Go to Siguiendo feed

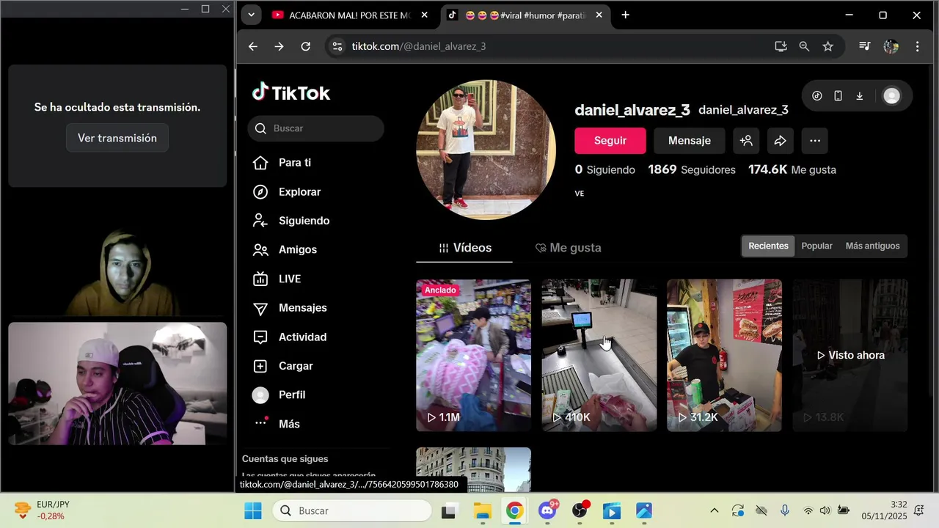click(x=291, y=221)
